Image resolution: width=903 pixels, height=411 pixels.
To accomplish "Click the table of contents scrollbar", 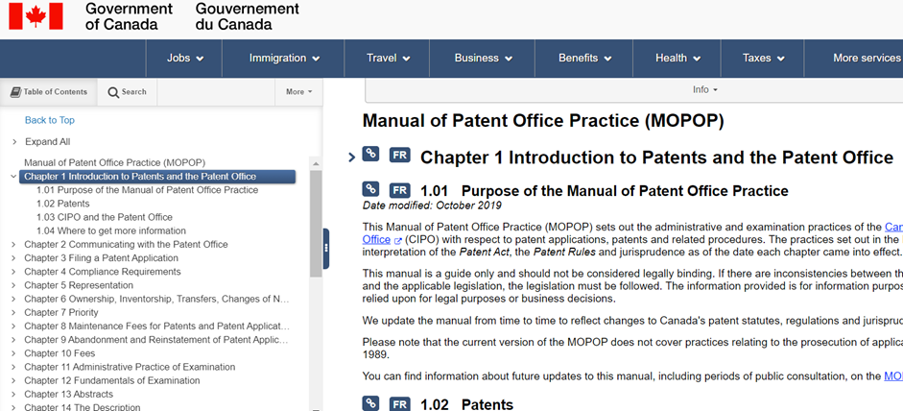I will click(x=316, y=221).
